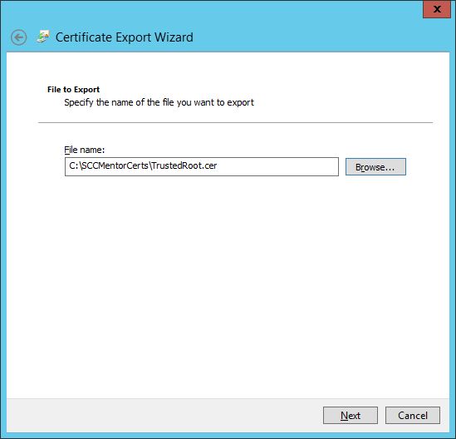The height and width of the screenshot is (439, 456).
Task: Open the Browse... file dialog
Action: [375, 167]
